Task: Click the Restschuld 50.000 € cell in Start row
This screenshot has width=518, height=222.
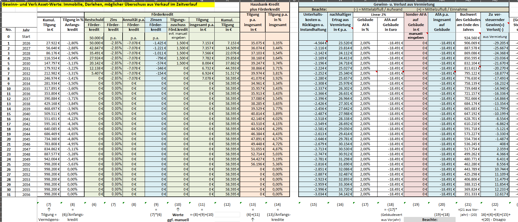Action: 94,38
